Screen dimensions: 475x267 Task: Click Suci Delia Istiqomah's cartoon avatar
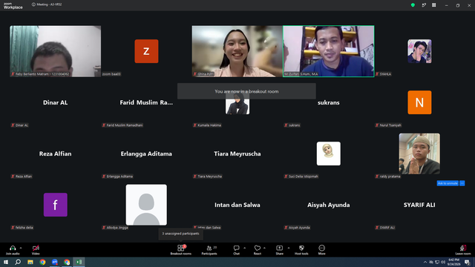pos(328,154)
